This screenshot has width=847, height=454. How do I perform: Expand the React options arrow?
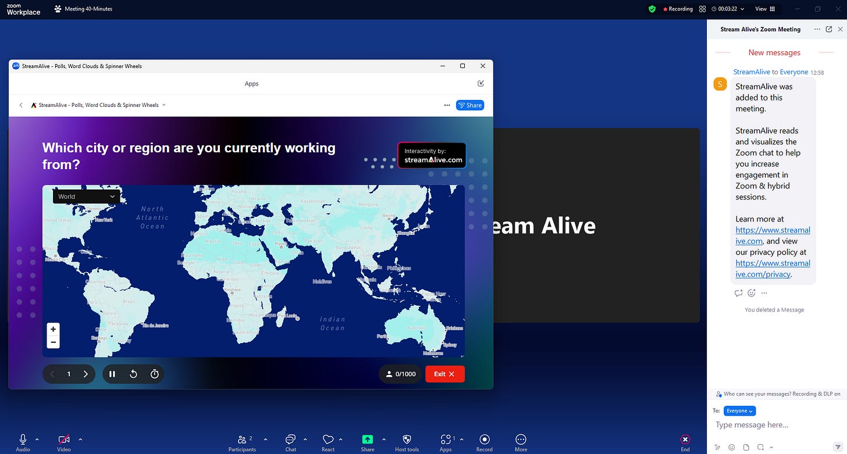341,439
